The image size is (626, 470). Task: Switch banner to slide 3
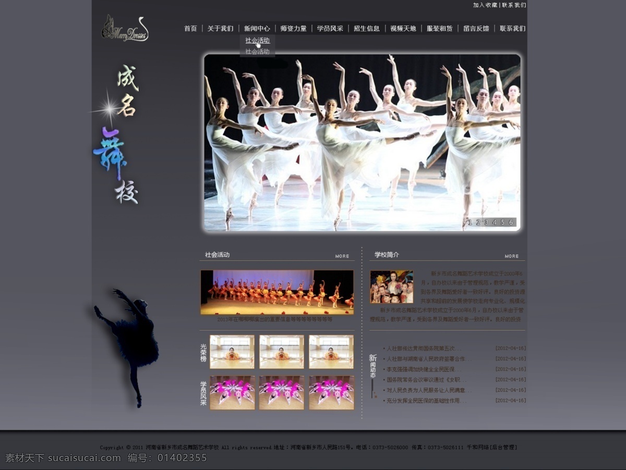486,222
